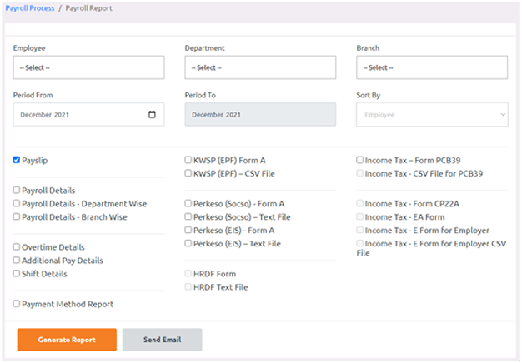This screenshot has height=363, width=522.
Task: Enable the Payroll Details checkbox
Action: tap(18, 190)
